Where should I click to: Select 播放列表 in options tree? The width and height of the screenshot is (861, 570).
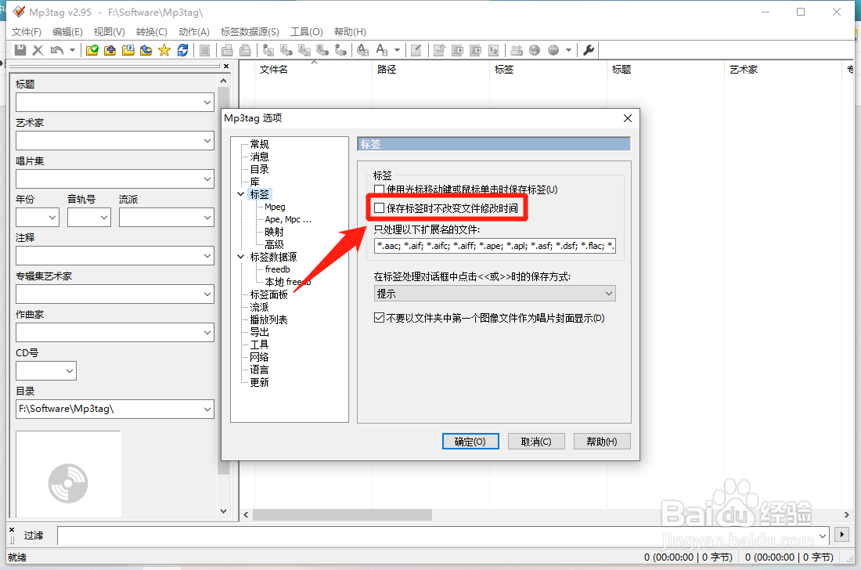pyautogui.click(x=268, y=319)
